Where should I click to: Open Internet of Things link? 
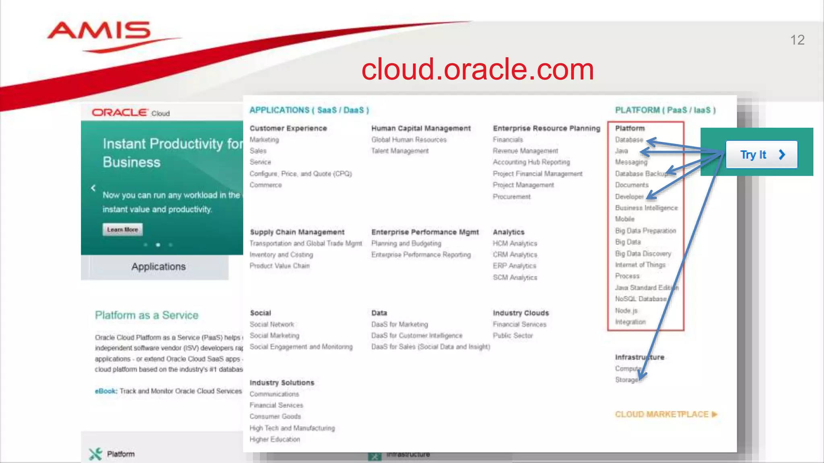pyautogui.click(x=640, y=265)
